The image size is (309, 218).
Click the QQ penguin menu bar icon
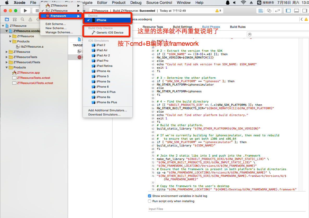click(x=228, y=3)
